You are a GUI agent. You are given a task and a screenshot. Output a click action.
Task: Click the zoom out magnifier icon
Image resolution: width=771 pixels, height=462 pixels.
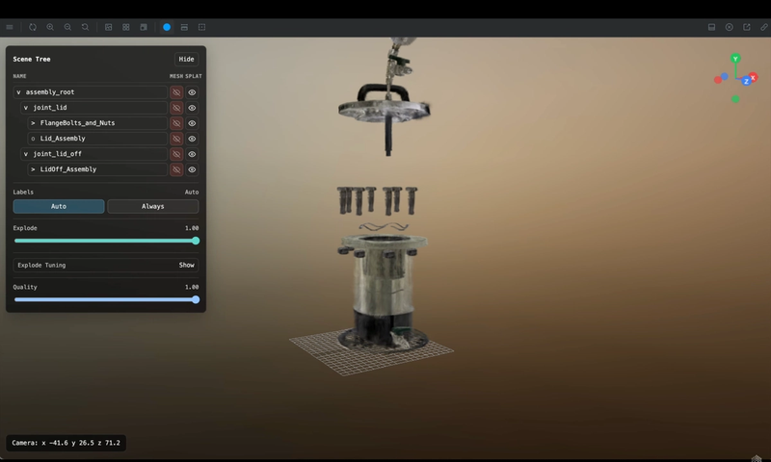tap(67, 27)
